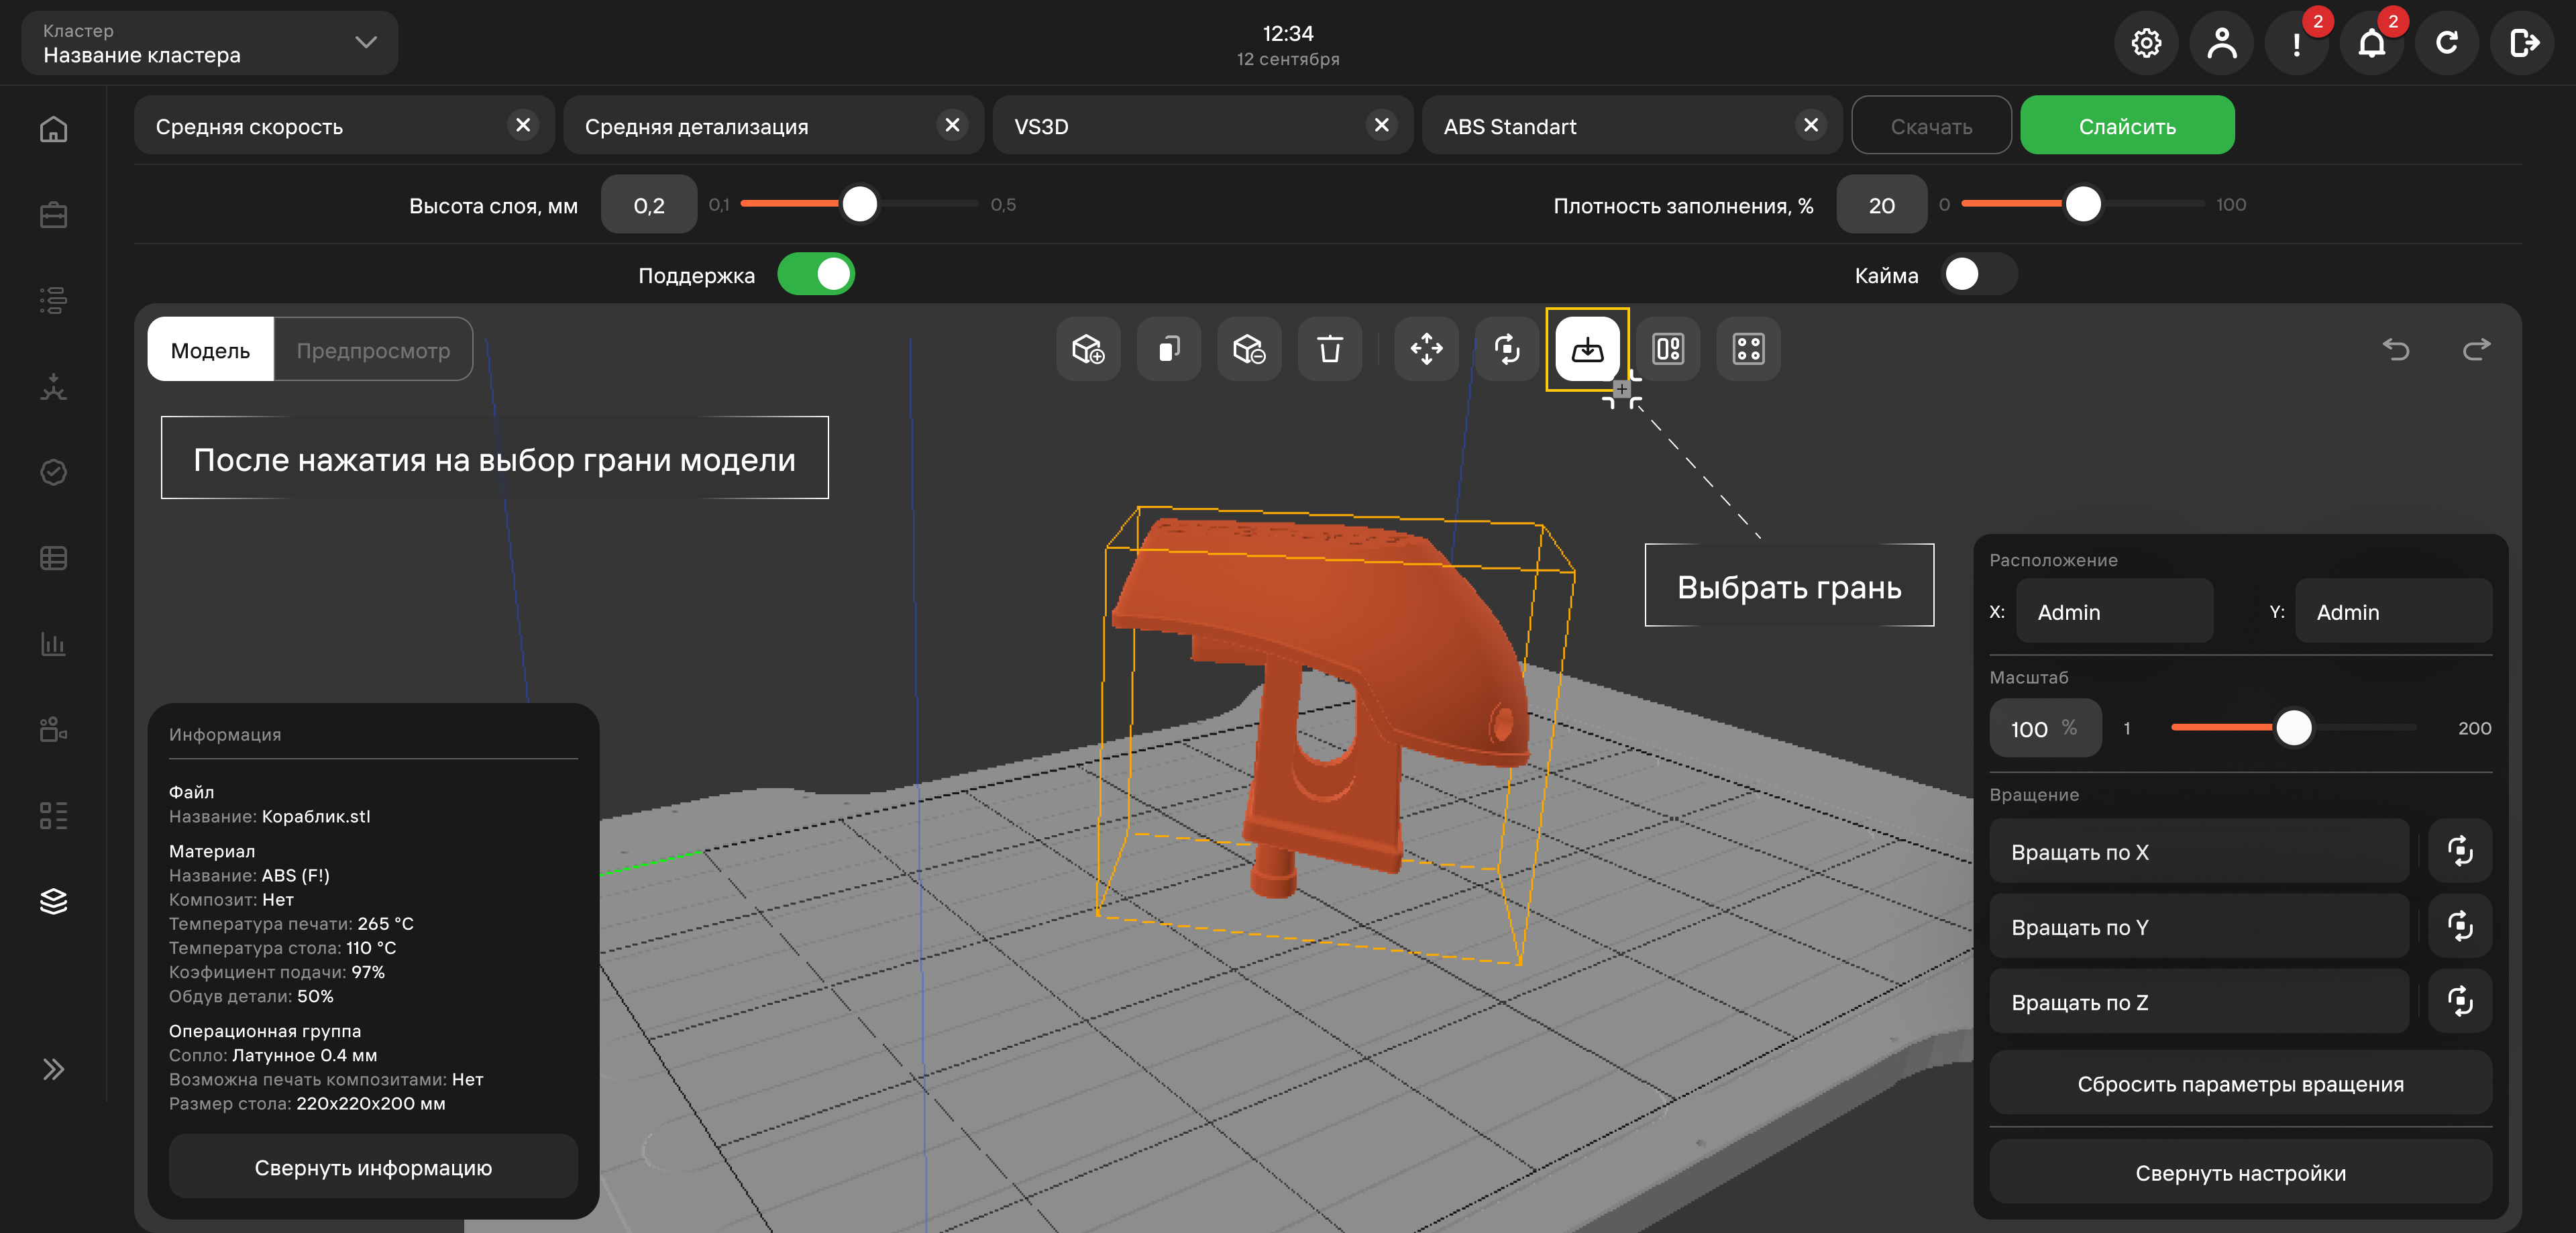Open home icon in sidebar
The image size is (2576, 1233).
[53, 130]
